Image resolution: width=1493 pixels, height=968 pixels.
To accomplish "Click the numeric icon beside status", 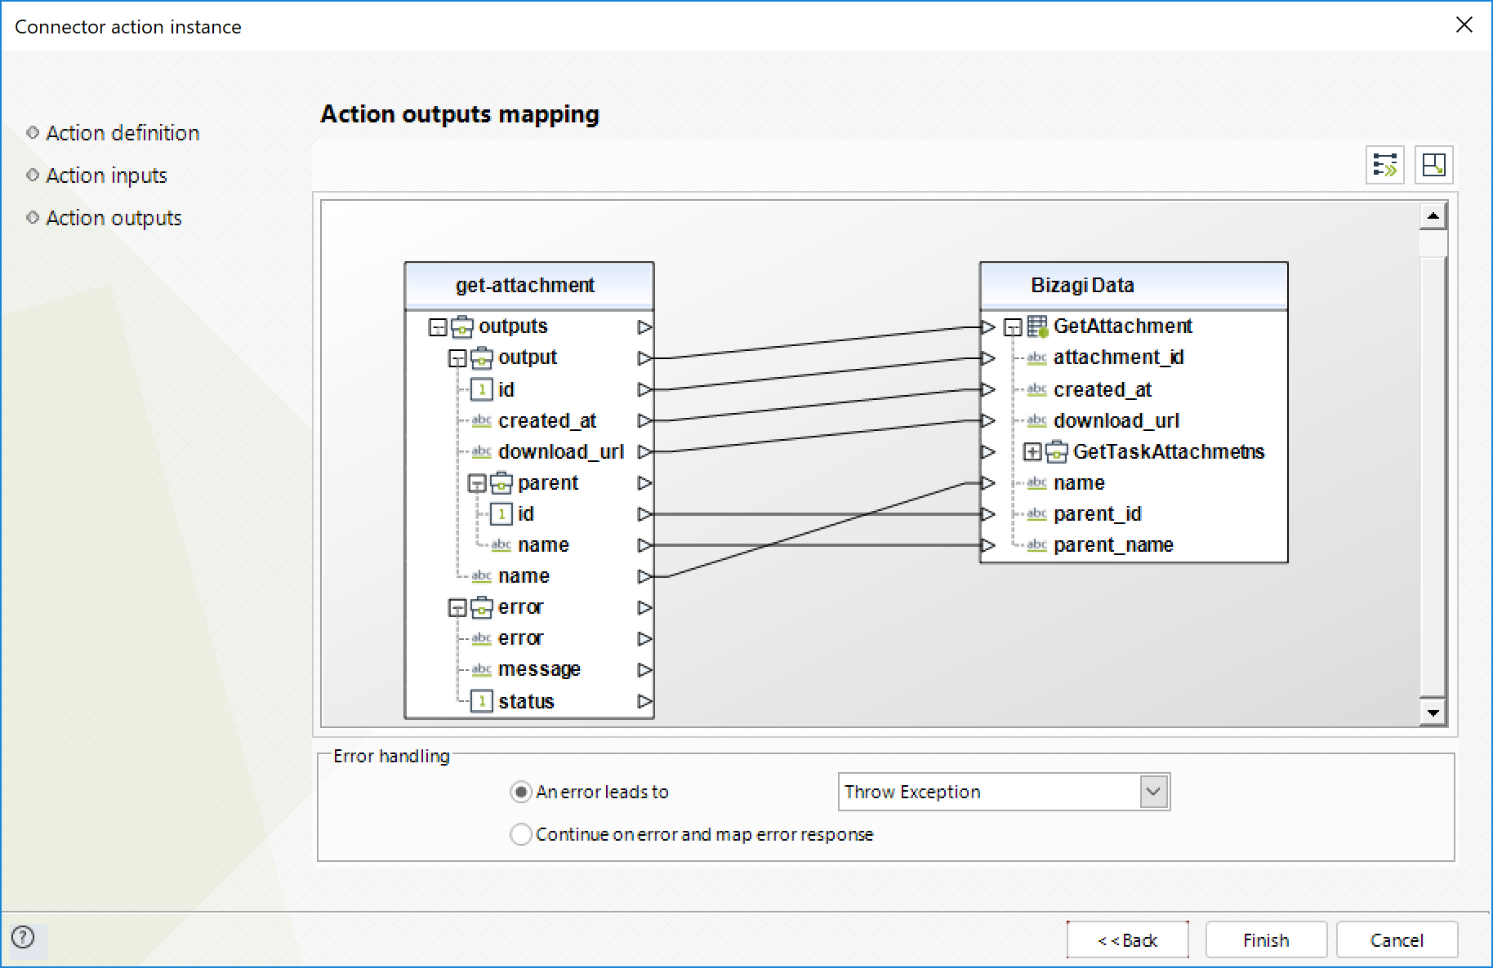I will 482,701.
